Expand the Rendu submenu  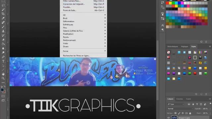point(83,37)
